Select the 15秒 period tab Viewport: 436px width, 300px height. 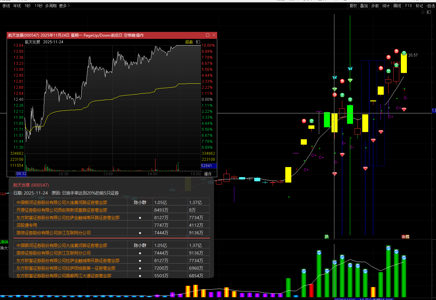(x=38, y=6)
